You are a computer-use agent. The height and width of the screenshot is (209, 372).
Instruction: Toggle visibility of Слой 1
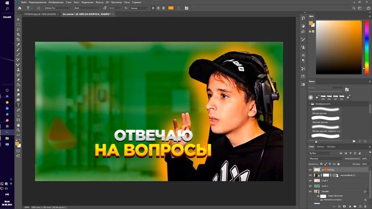point(310,186)
